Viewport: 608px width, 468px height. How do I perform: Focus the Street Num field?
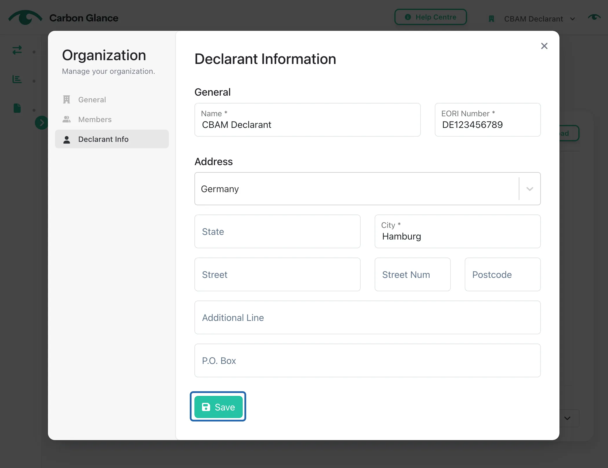[413, 274]
